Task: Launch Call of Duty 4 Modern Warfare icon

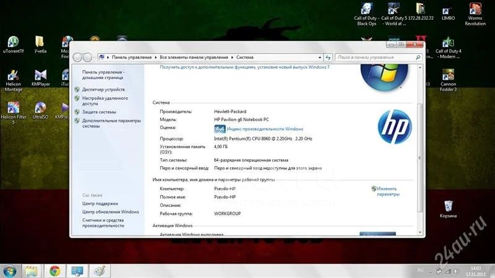Action: click(448, 48)
